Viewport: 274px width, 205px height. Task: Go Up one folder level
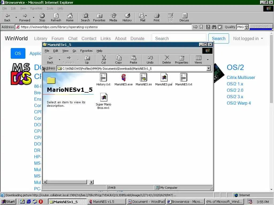tap(87, 60)
